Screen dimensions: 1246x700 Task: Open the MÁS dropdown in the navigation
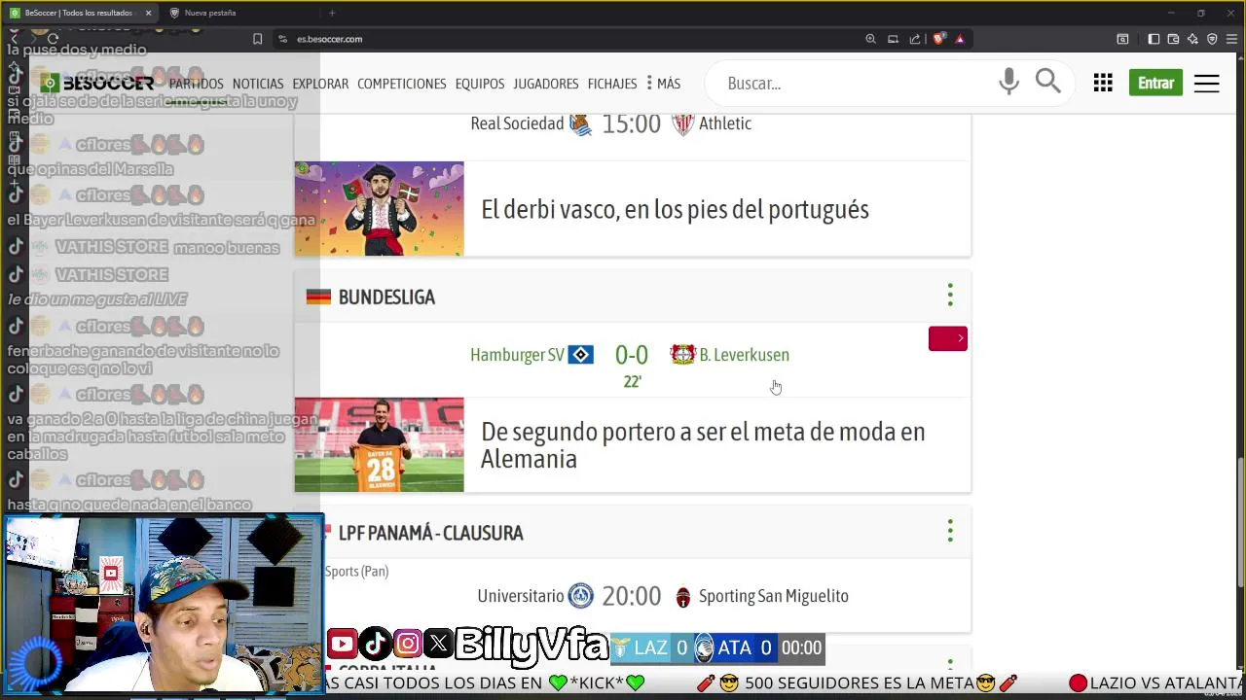point(663,84)
